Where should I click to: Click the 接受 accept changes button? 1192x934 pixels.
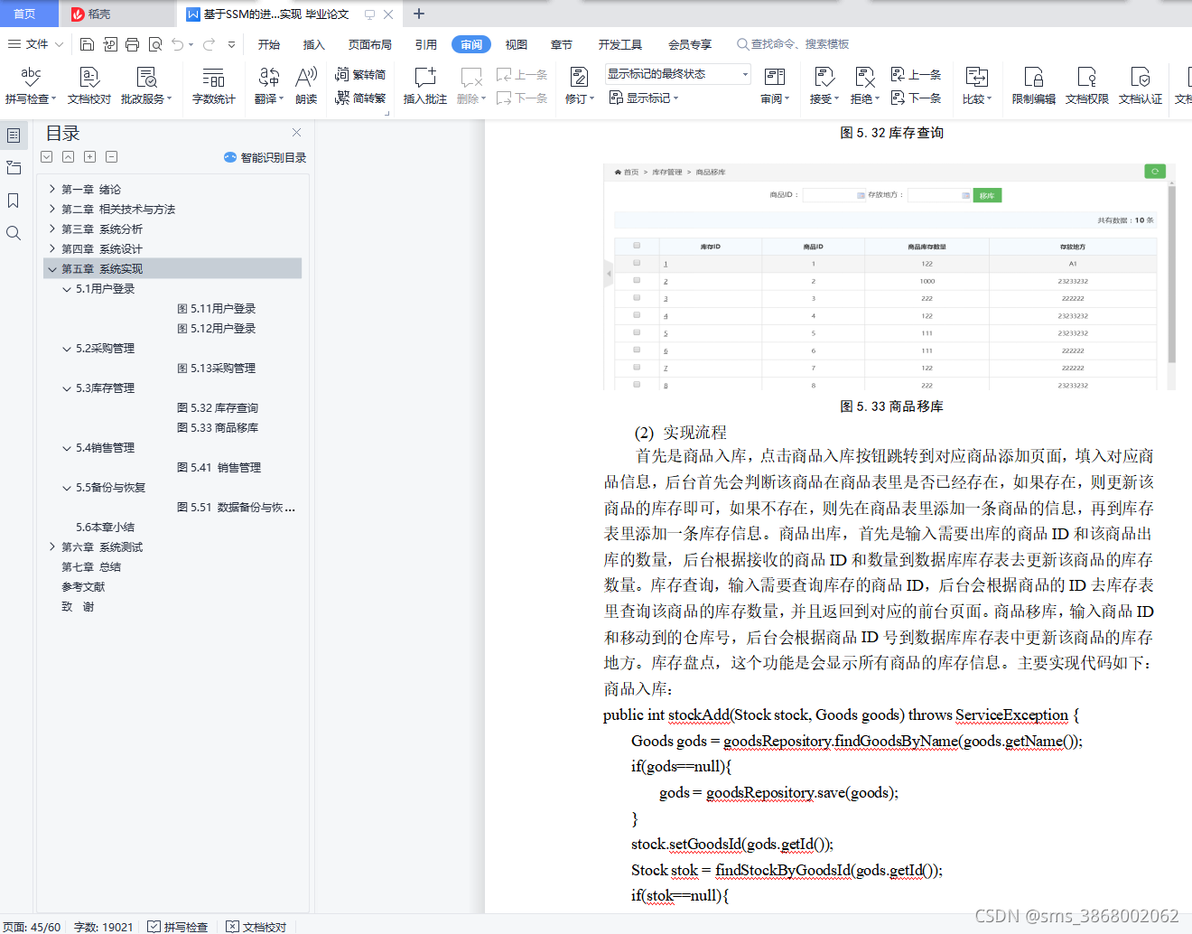point(820,86)
